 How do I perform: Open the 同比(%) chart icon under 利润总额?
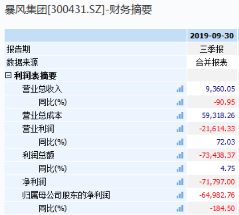[180, 169]
